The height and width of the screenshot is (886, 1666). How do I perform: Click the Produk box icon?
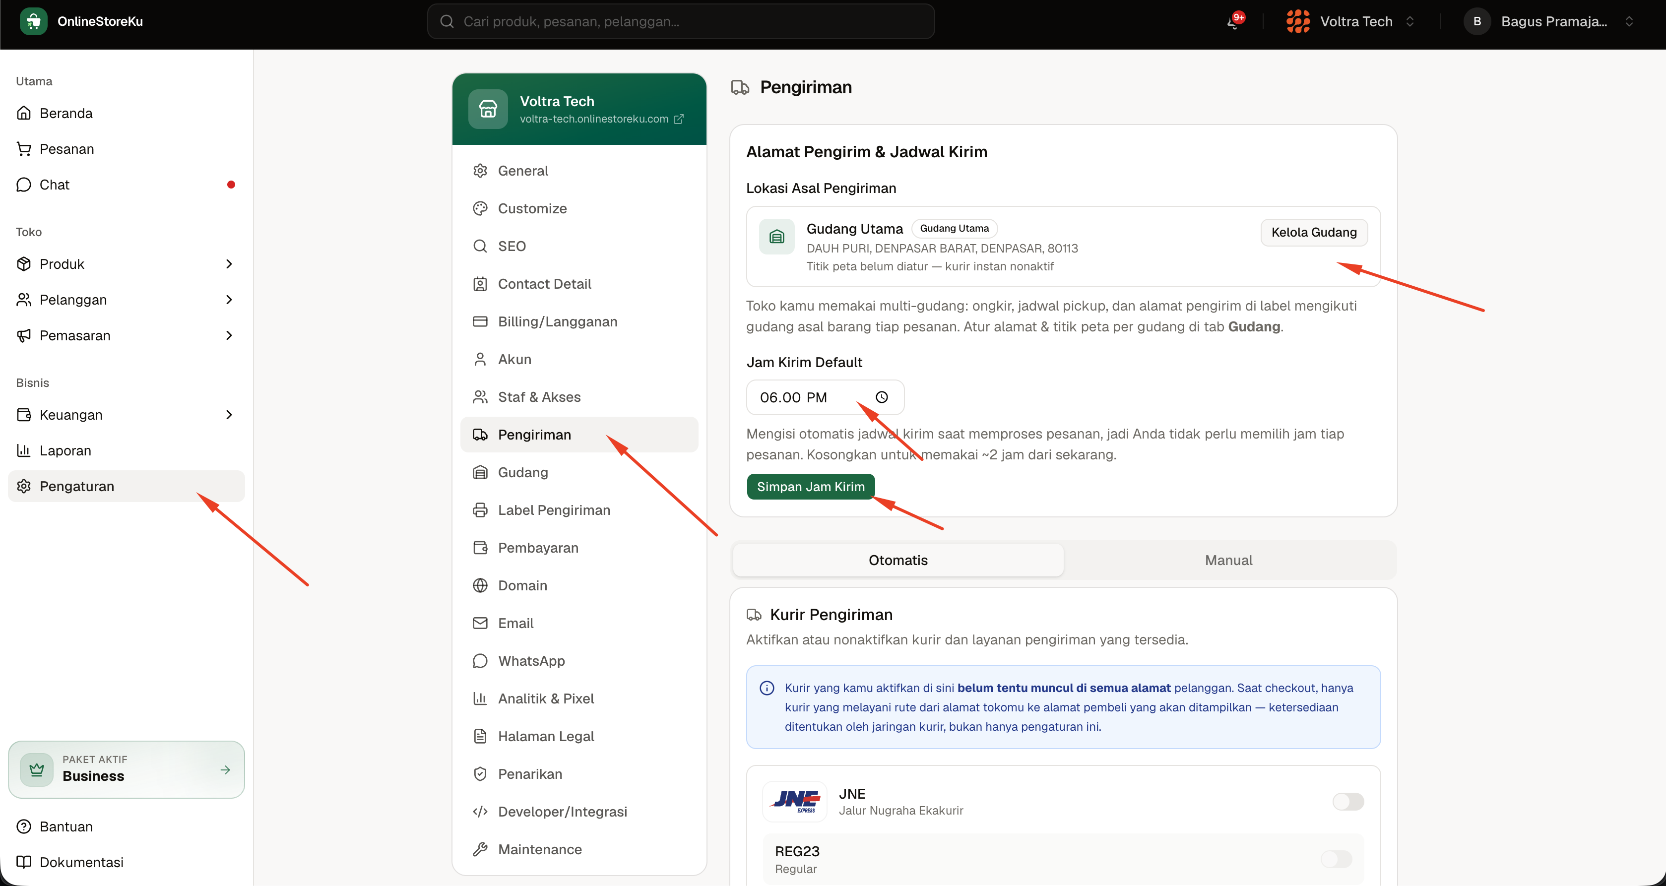24,264
